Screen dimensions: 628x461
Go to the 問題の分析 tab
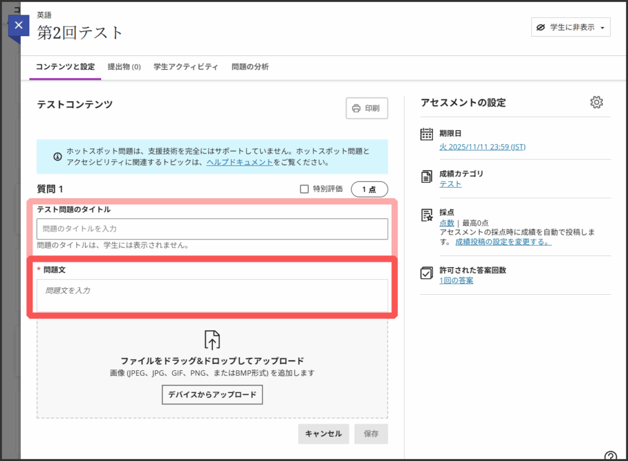pos(250,67)
